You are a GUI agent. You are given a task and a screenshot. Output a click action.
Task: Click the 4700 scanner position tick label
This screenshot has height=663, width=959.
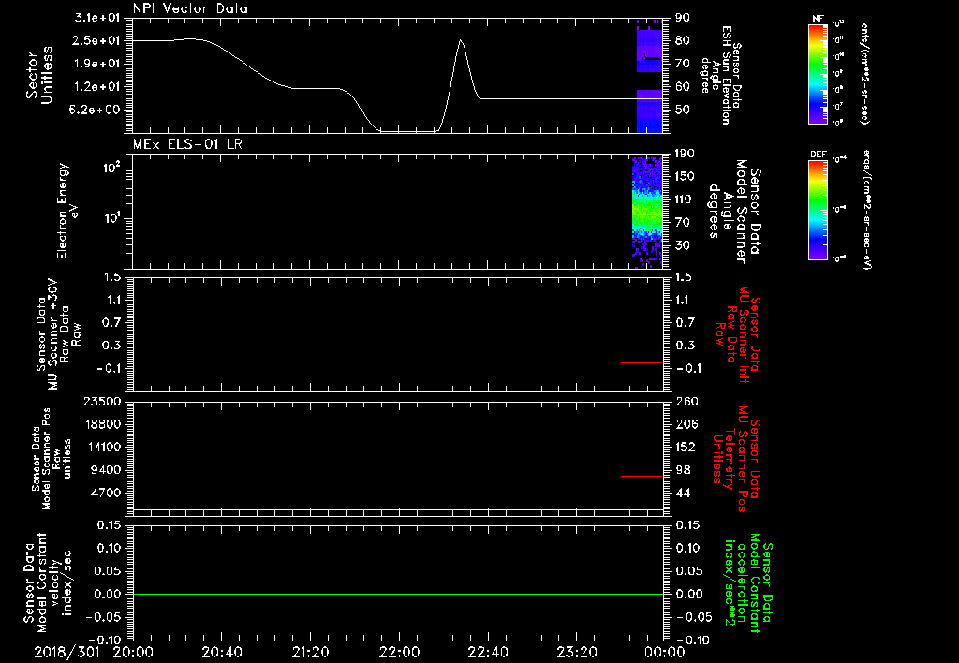106,493
